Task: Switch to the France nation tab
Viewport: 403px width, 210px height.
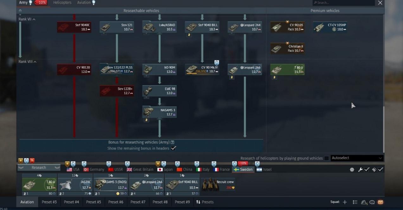Action: point(221,169)
